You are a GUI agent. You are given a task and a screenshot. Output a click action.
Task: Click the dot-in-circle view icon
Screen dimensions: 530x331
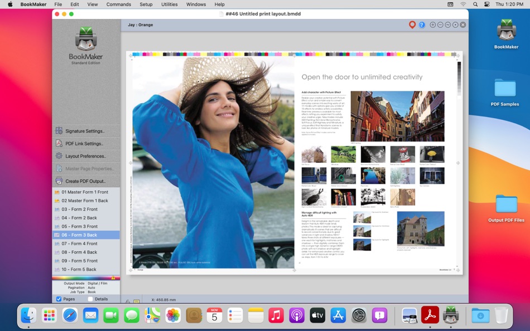pos(455,25)
